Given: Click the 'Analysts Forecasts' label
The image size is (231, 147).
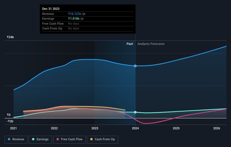Looking at the screenshot, I should click(151, 44).
